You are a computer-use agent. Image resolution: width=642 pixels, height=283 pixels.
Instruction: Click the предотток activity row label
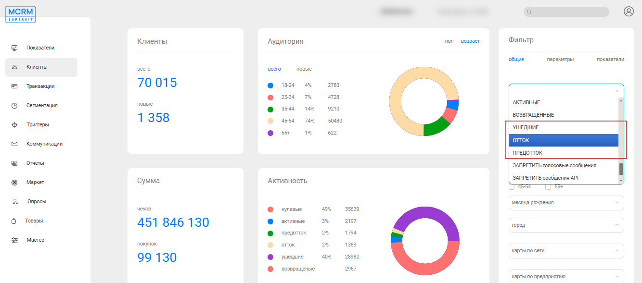[294, 233]
